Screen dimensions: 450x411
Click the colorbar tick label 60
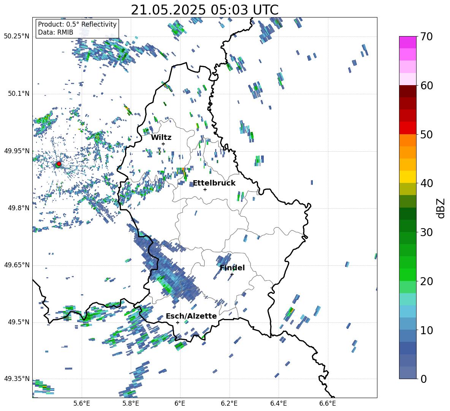(x=426, y=86)
